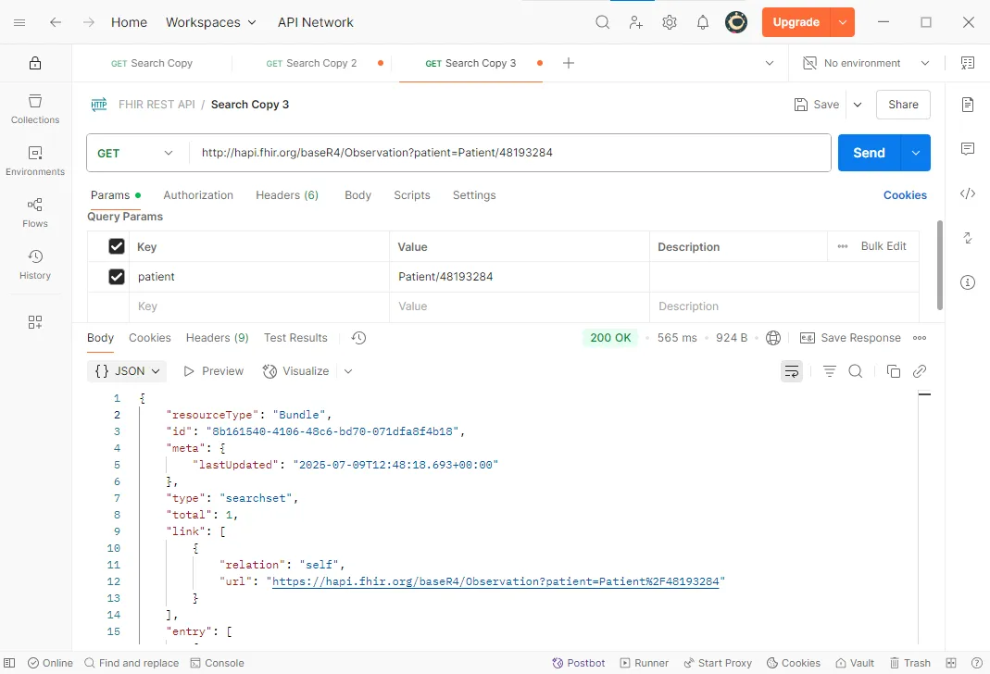
Task: Change JSON response format dropdown
Action: click(x=127, y=371)
